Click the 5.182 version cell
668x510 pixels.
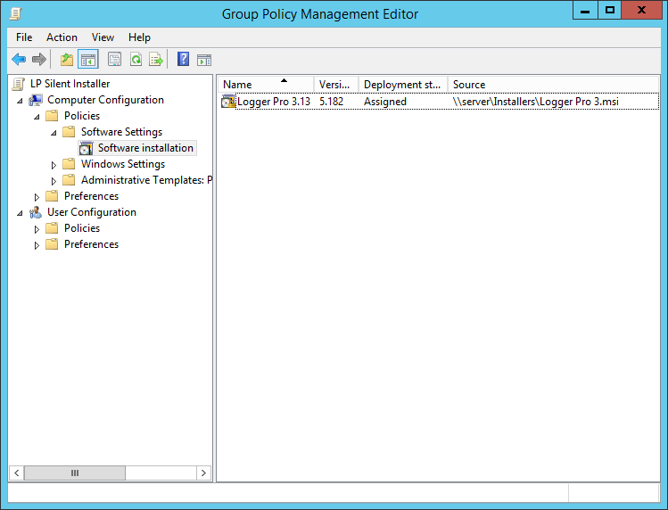click(331, 102)
